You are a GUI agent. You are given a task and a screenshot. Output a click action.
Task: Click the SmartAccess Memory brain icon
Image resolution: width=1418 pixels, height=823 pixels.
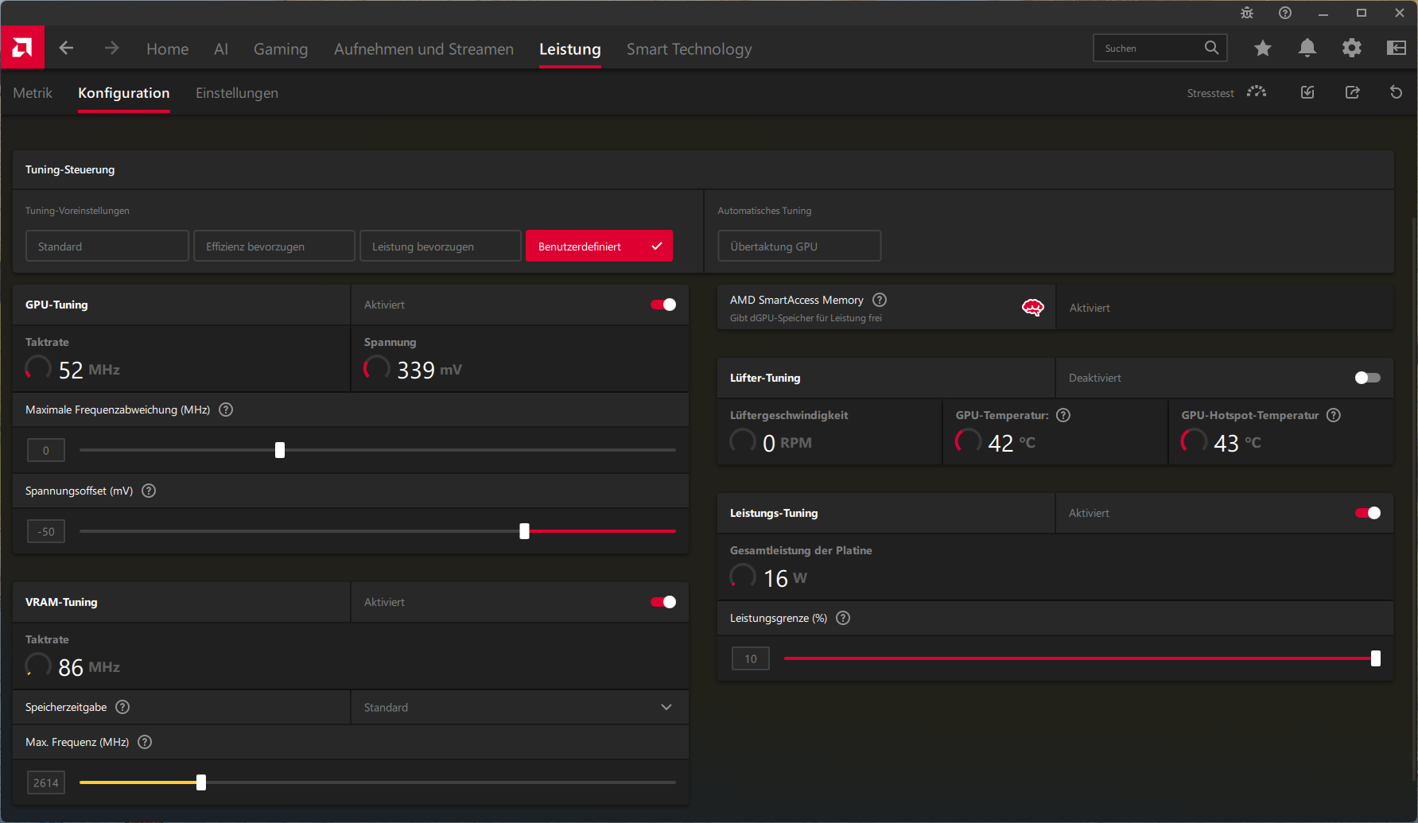(1032, 308)
